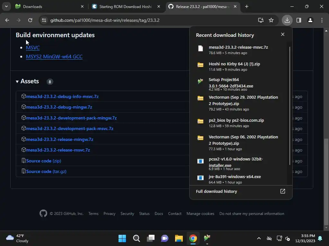Select the Release 23.3.2 GitHub tab
Screen dimensions: 329x246
(202, 6)
